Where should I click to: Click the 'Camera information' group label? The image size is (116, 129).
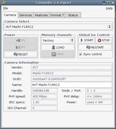[22, 62]
